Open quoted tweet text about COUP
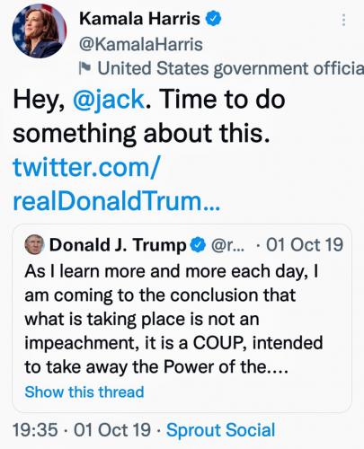The height and width of the screenshot is (449, 364). click(x=173, y=319)
